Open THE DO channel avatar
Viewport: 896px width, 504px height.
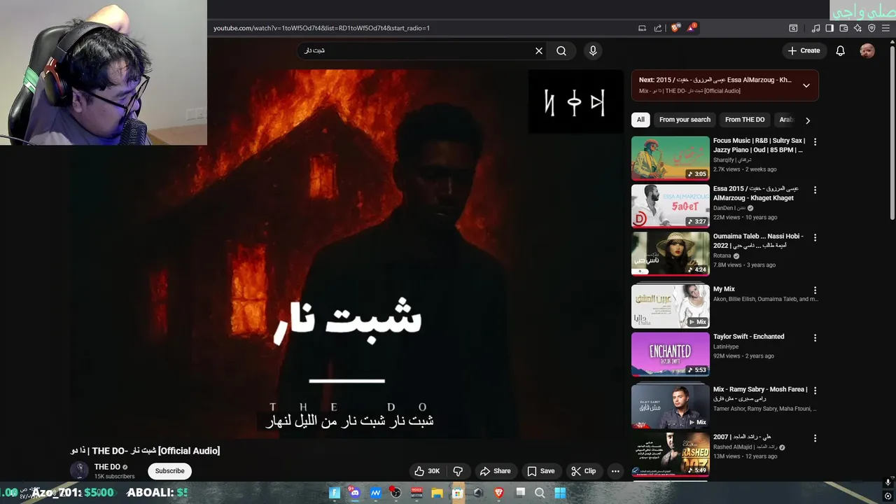(x=80, y=470)
